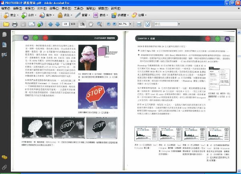
Task: Expand the 表格 Forms toolbar dropdown
Action: [107, 15]
